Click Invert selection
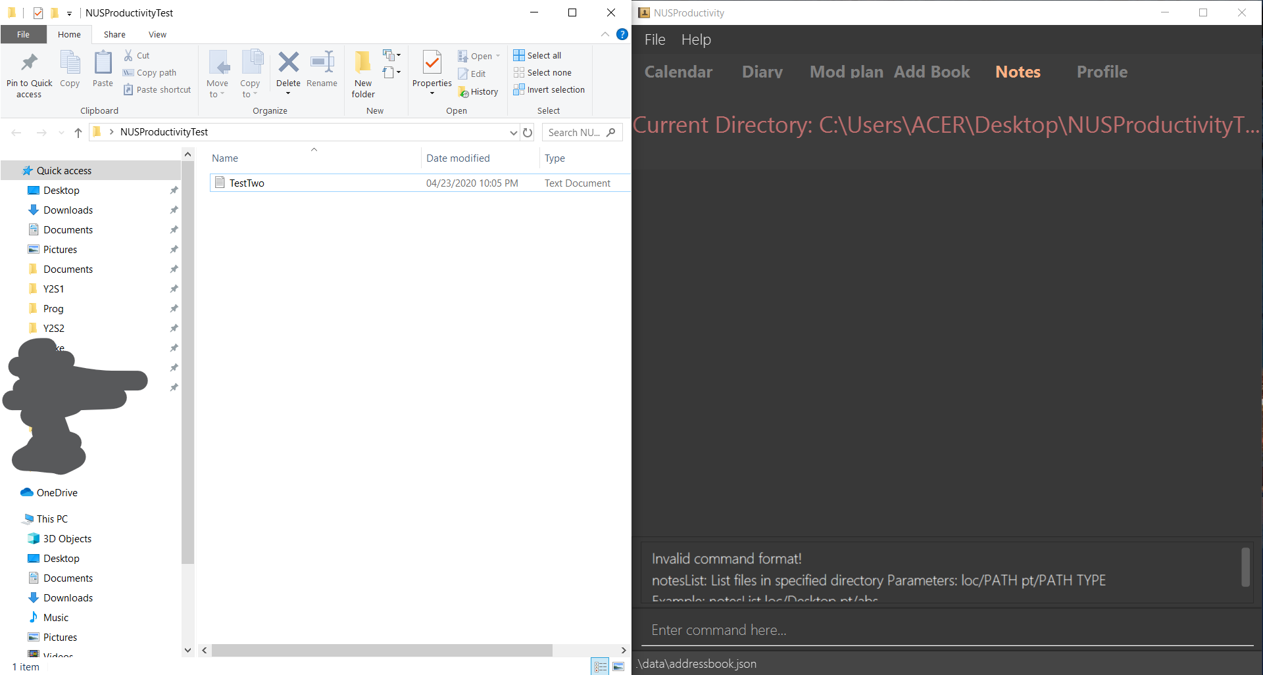The height and width of the screenshot is (675, 1263). coord(549,89)
